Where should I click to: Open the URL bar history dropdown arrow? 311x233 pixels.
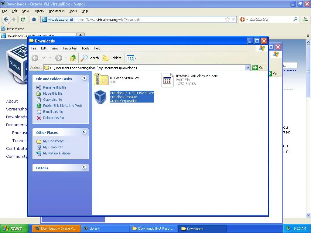point(234,19)
